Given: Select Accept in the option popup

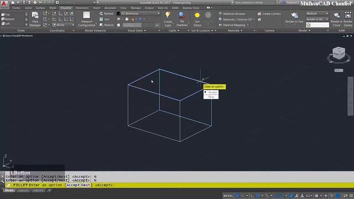Looking at the screenshot, I should click(x=211, y=92).
